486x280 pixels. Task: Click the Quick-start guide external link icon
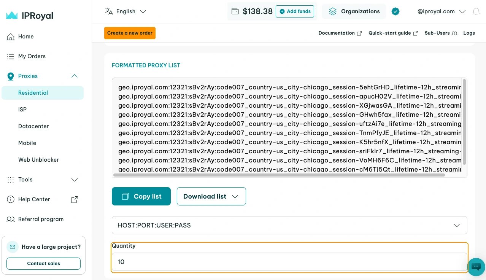click(x=416, y=33)
